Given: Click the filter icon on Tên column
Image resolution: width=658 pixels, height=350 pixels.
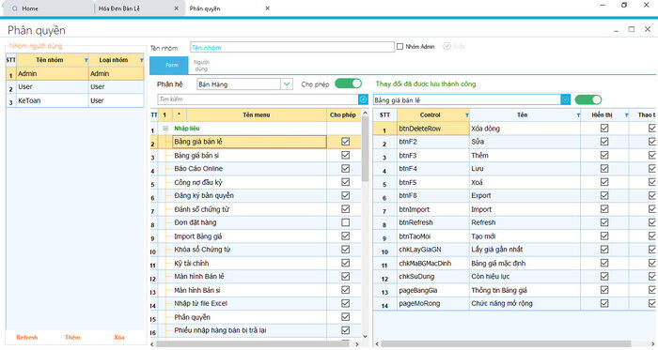Looking at the screenshot, I should pos(578,115).
